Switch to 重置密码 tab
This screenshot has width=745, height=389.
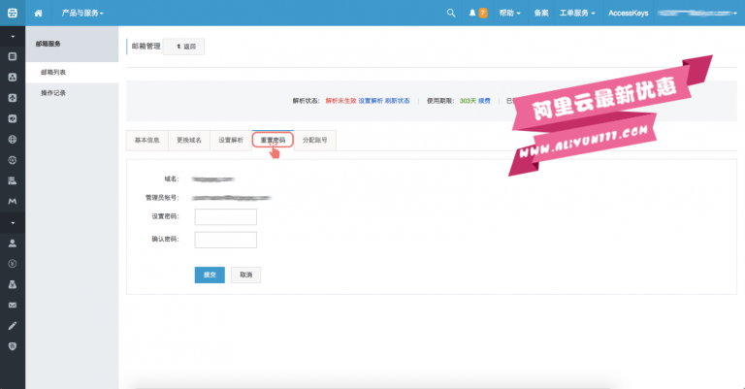coord(273,140)
